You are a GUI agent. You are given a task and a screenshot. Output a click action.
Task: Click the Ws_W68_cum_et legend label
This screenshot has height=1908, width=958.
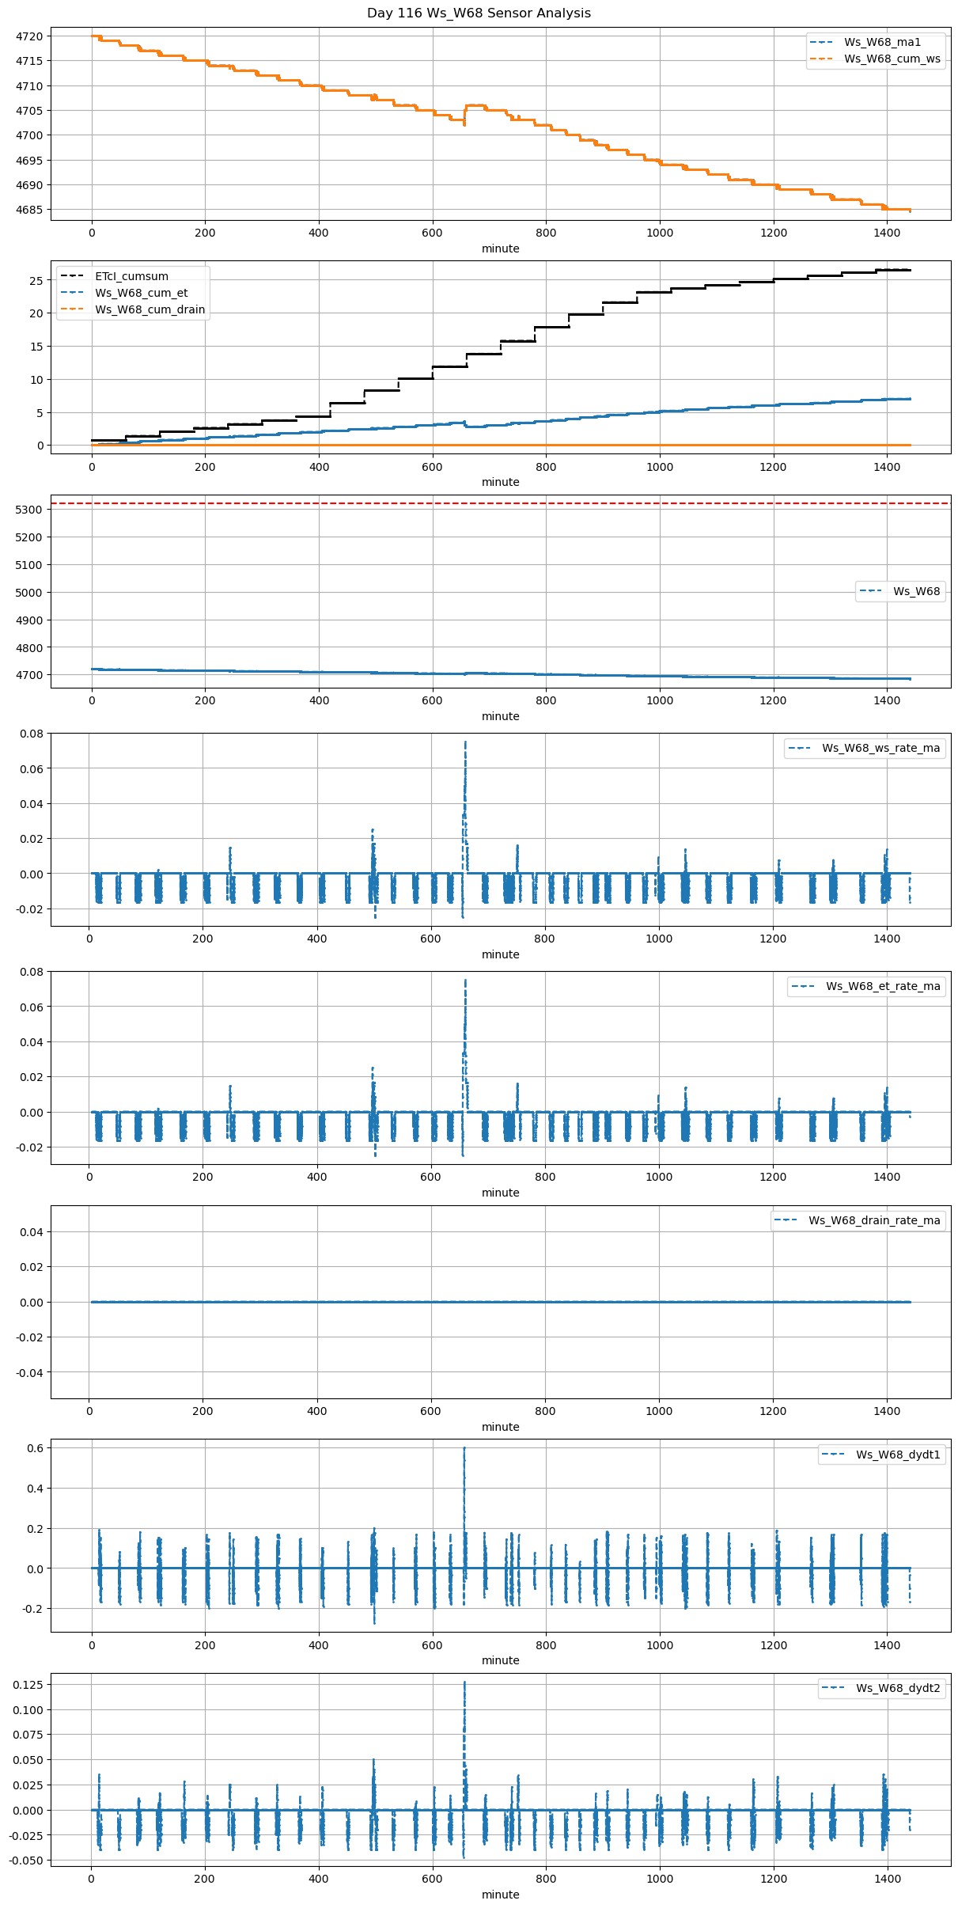point(141,293)
